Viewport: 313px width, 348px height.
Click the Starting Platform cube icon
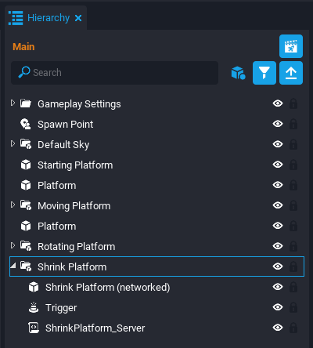(26, 165)
